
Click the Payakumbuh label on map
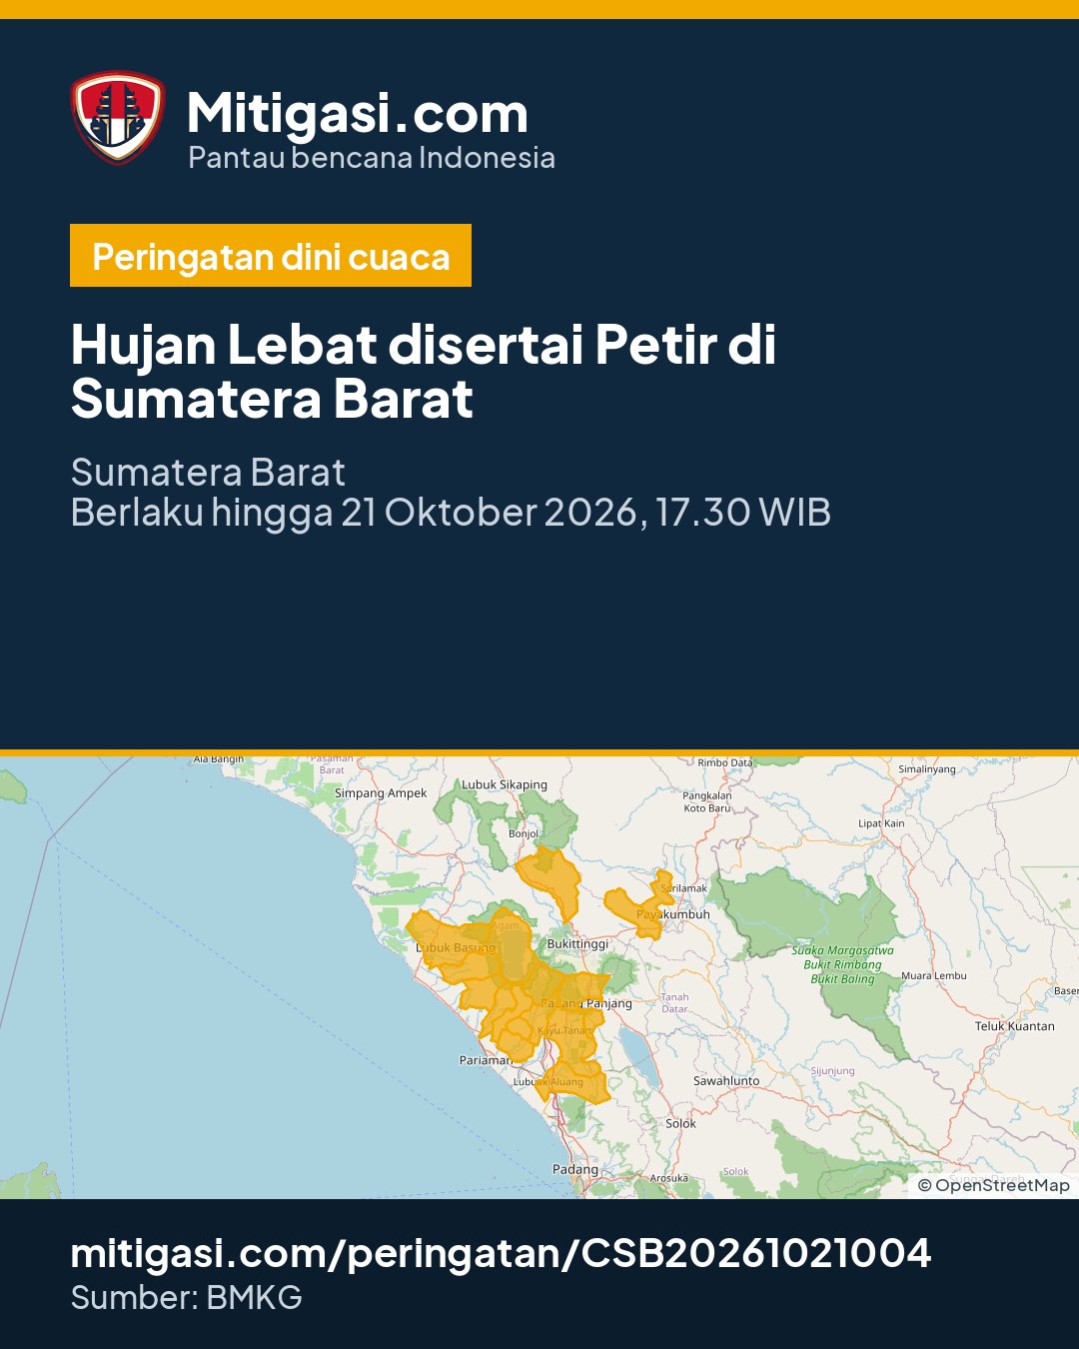point(673,914)
